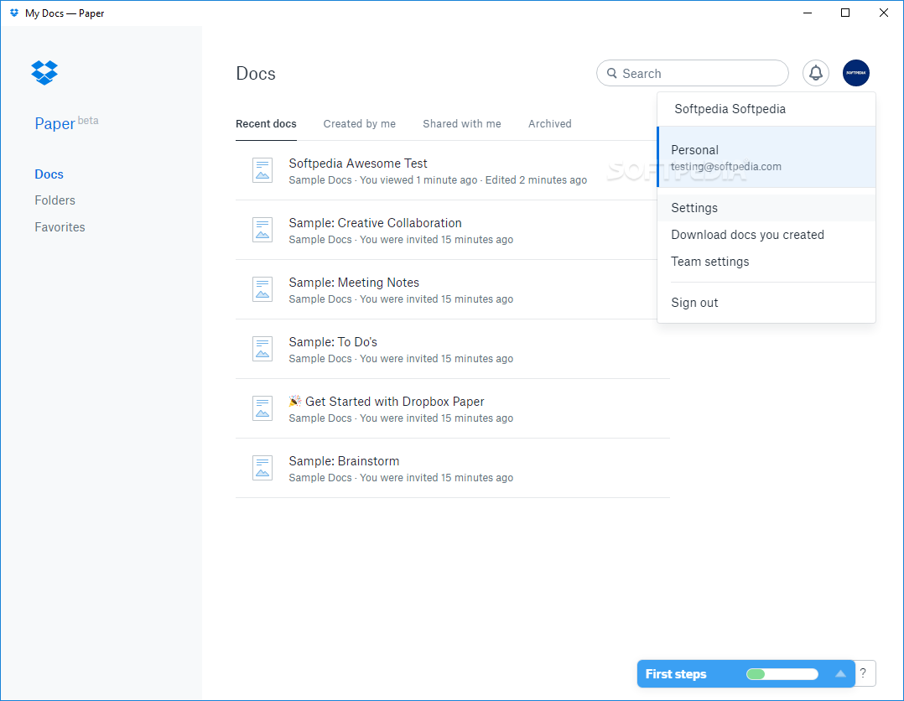Click the search magnifier icon
904x701 pixels.
[611, 73]
